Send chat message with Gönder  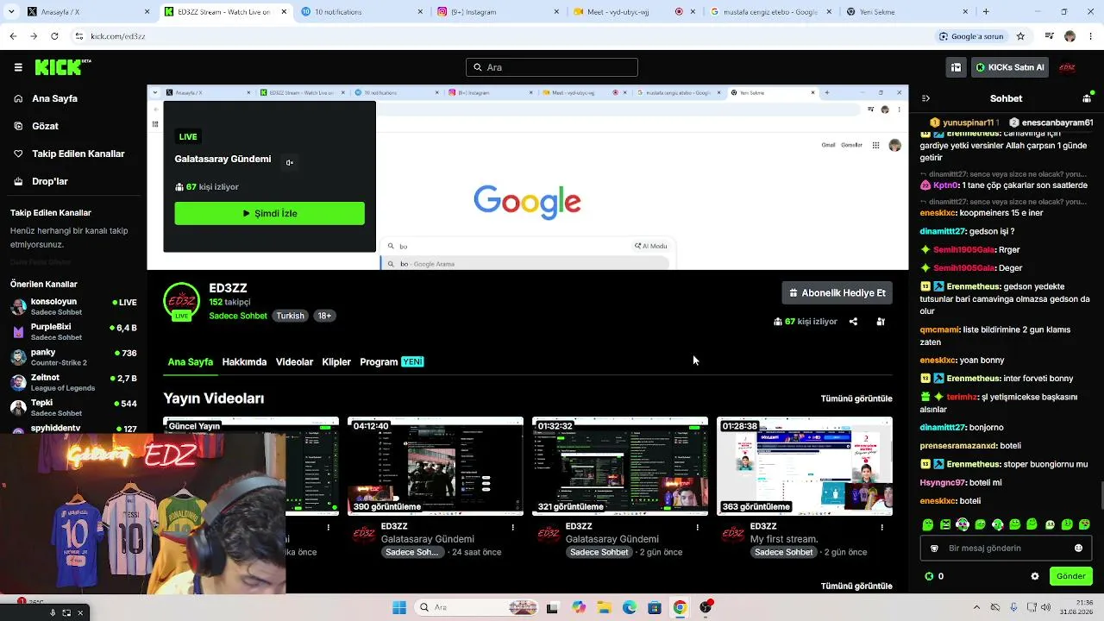pyautogui.click(x=1070, y=576)
